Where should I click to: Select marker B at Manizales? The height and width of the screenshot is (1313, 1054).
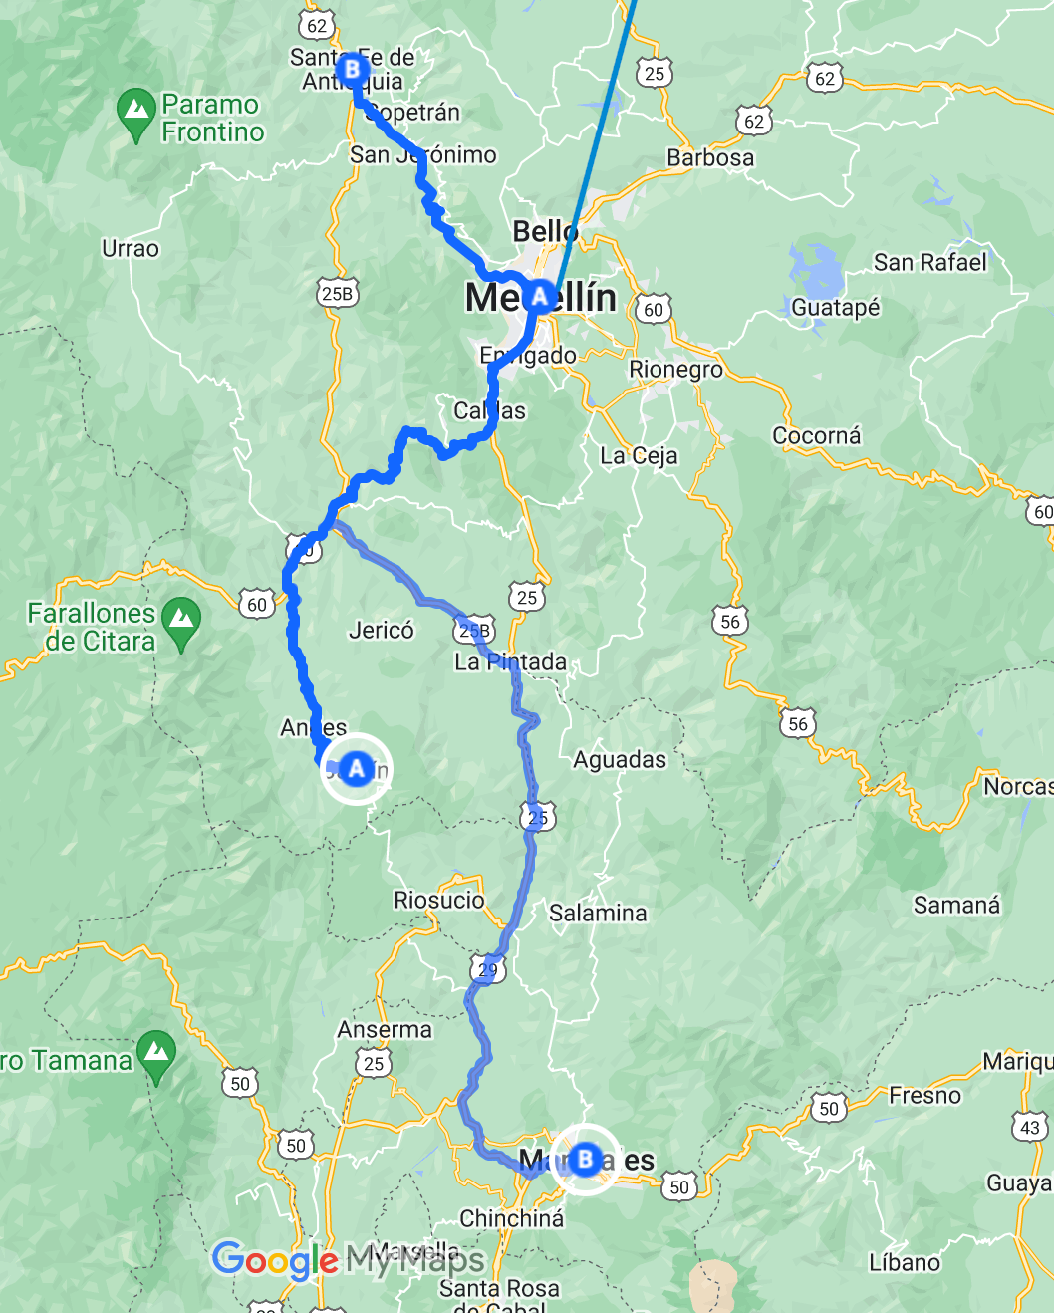pyautogui.click(x=585, y=1159)
